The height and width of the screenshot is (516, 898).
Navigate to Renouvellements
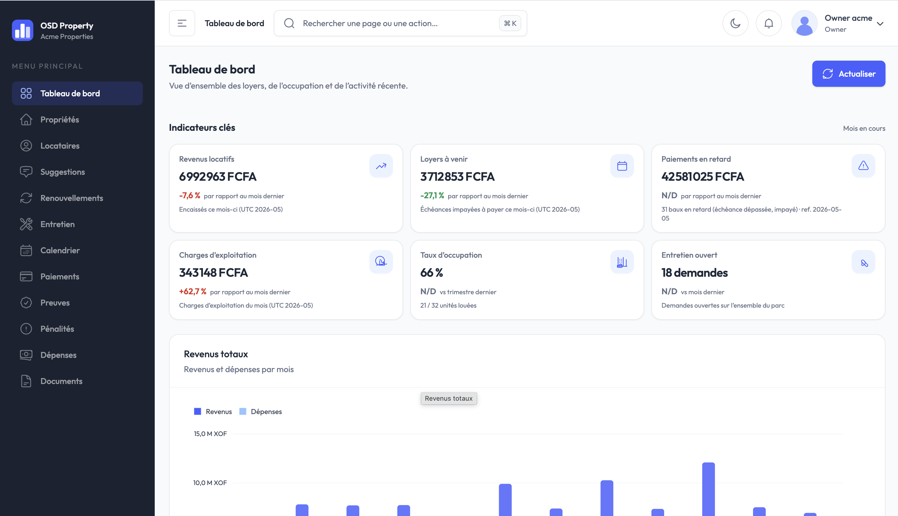pyautogui.click(x=77, y=198)
